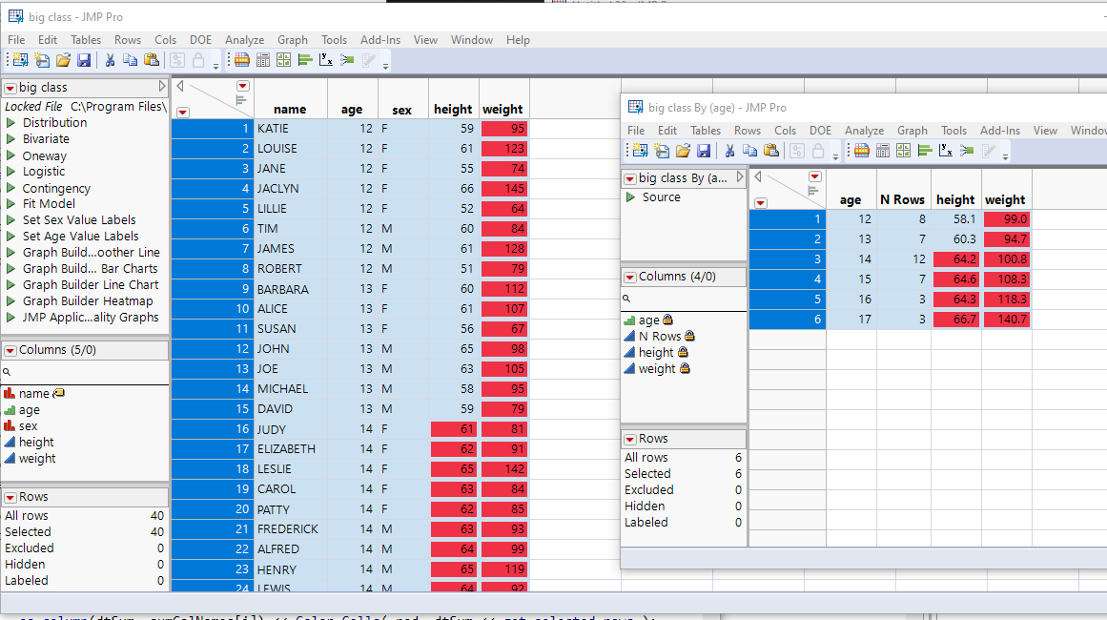Click the Distribution bar chart toolbar icon
This screenshot has height=620, width=1107.
(304, 61)
